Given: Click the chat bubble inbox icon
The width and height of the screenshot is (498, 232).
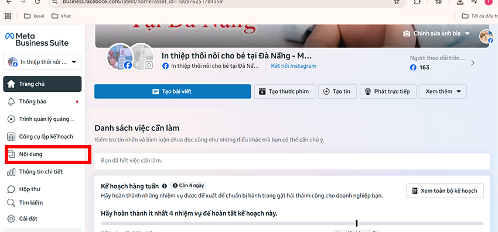Looking at the screenshot, I should tap(11, 189).
